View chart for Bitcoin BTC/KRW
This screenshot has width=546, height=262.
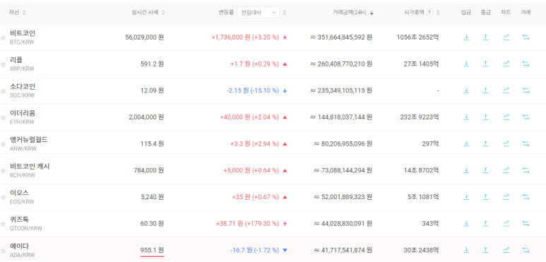tap(506, 37)
